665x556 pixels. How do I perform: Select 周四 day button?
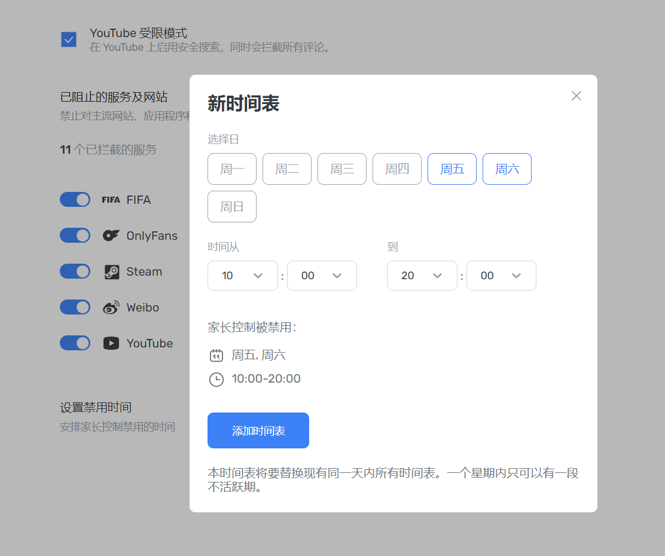point(397,169)
